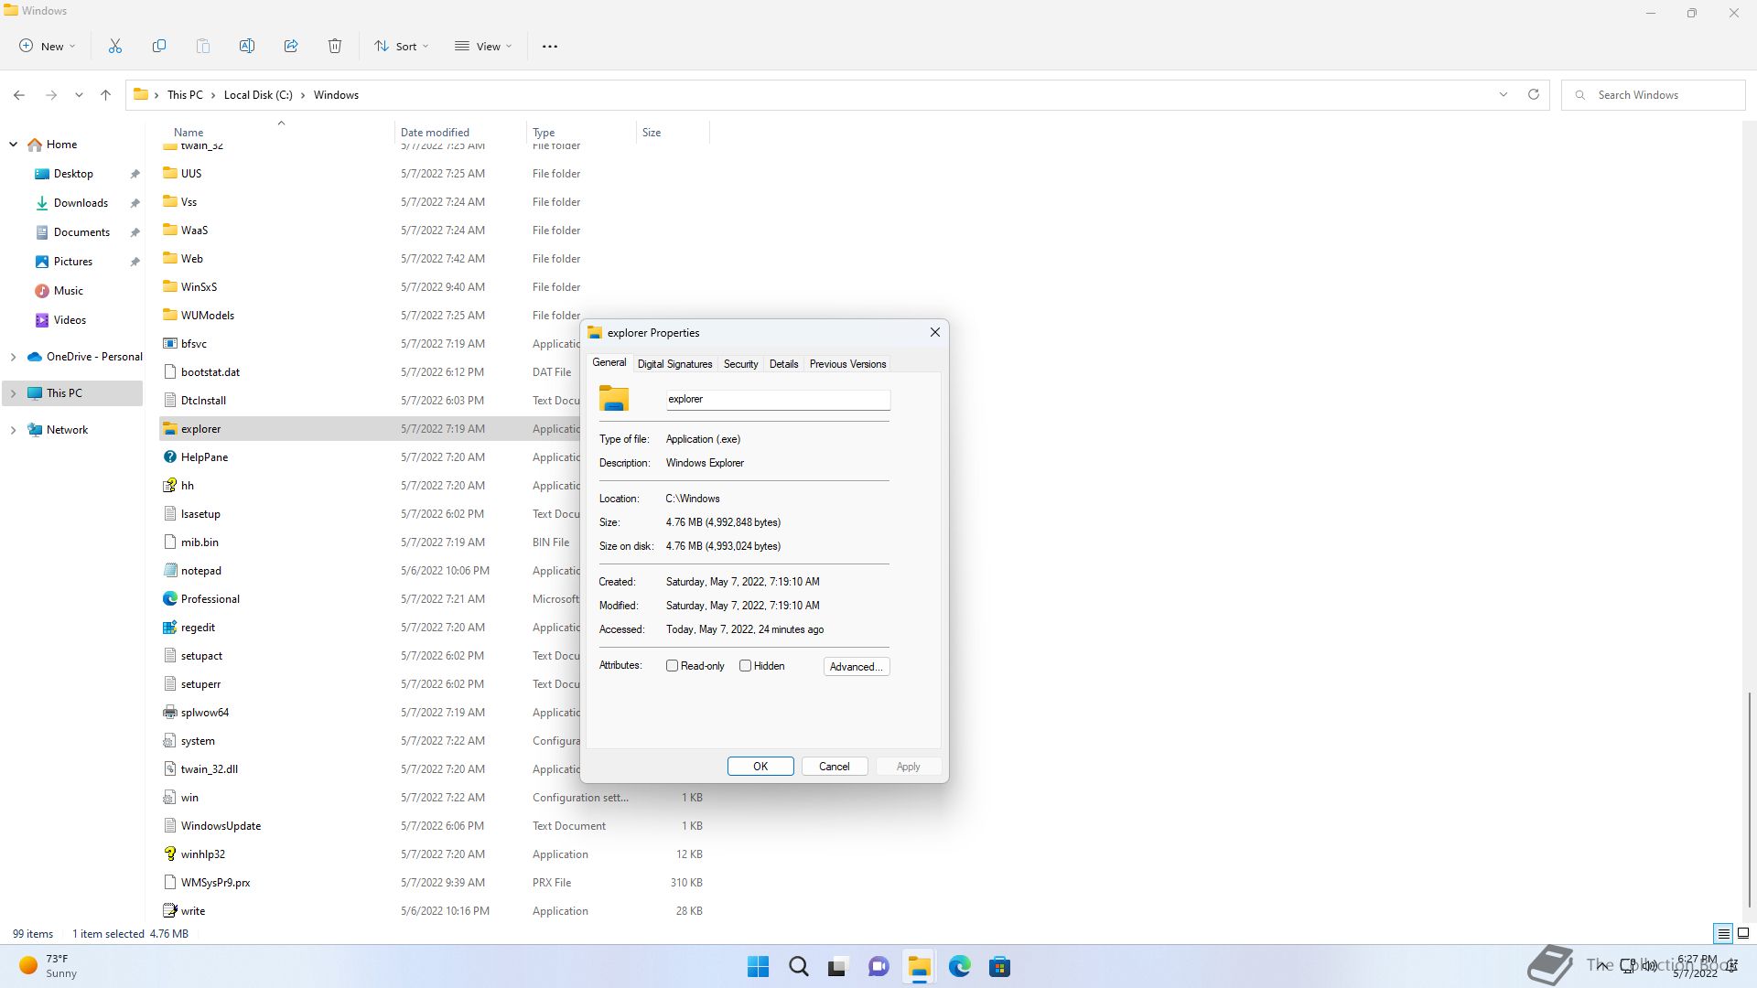Open Advanced attributes button
This screenshot has width=1757, height=988.
(x=857, y=667)
